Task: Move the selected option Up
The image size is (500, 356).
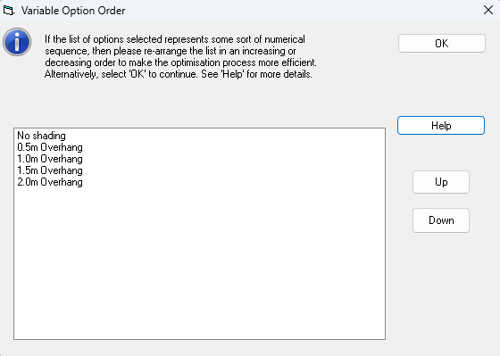Action: 441,182
